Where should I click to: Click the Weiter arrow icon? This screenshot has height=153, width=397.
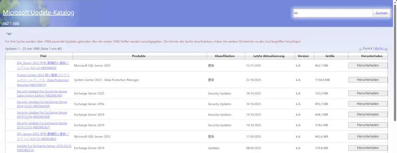coord(386,49)
